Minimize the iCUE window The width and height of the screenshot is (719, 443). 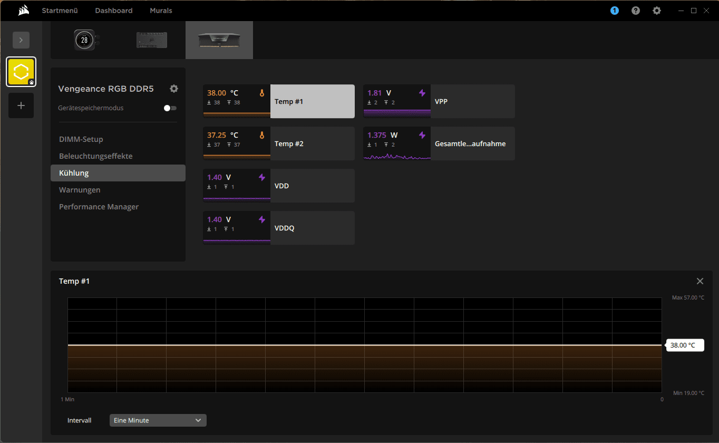680,11
